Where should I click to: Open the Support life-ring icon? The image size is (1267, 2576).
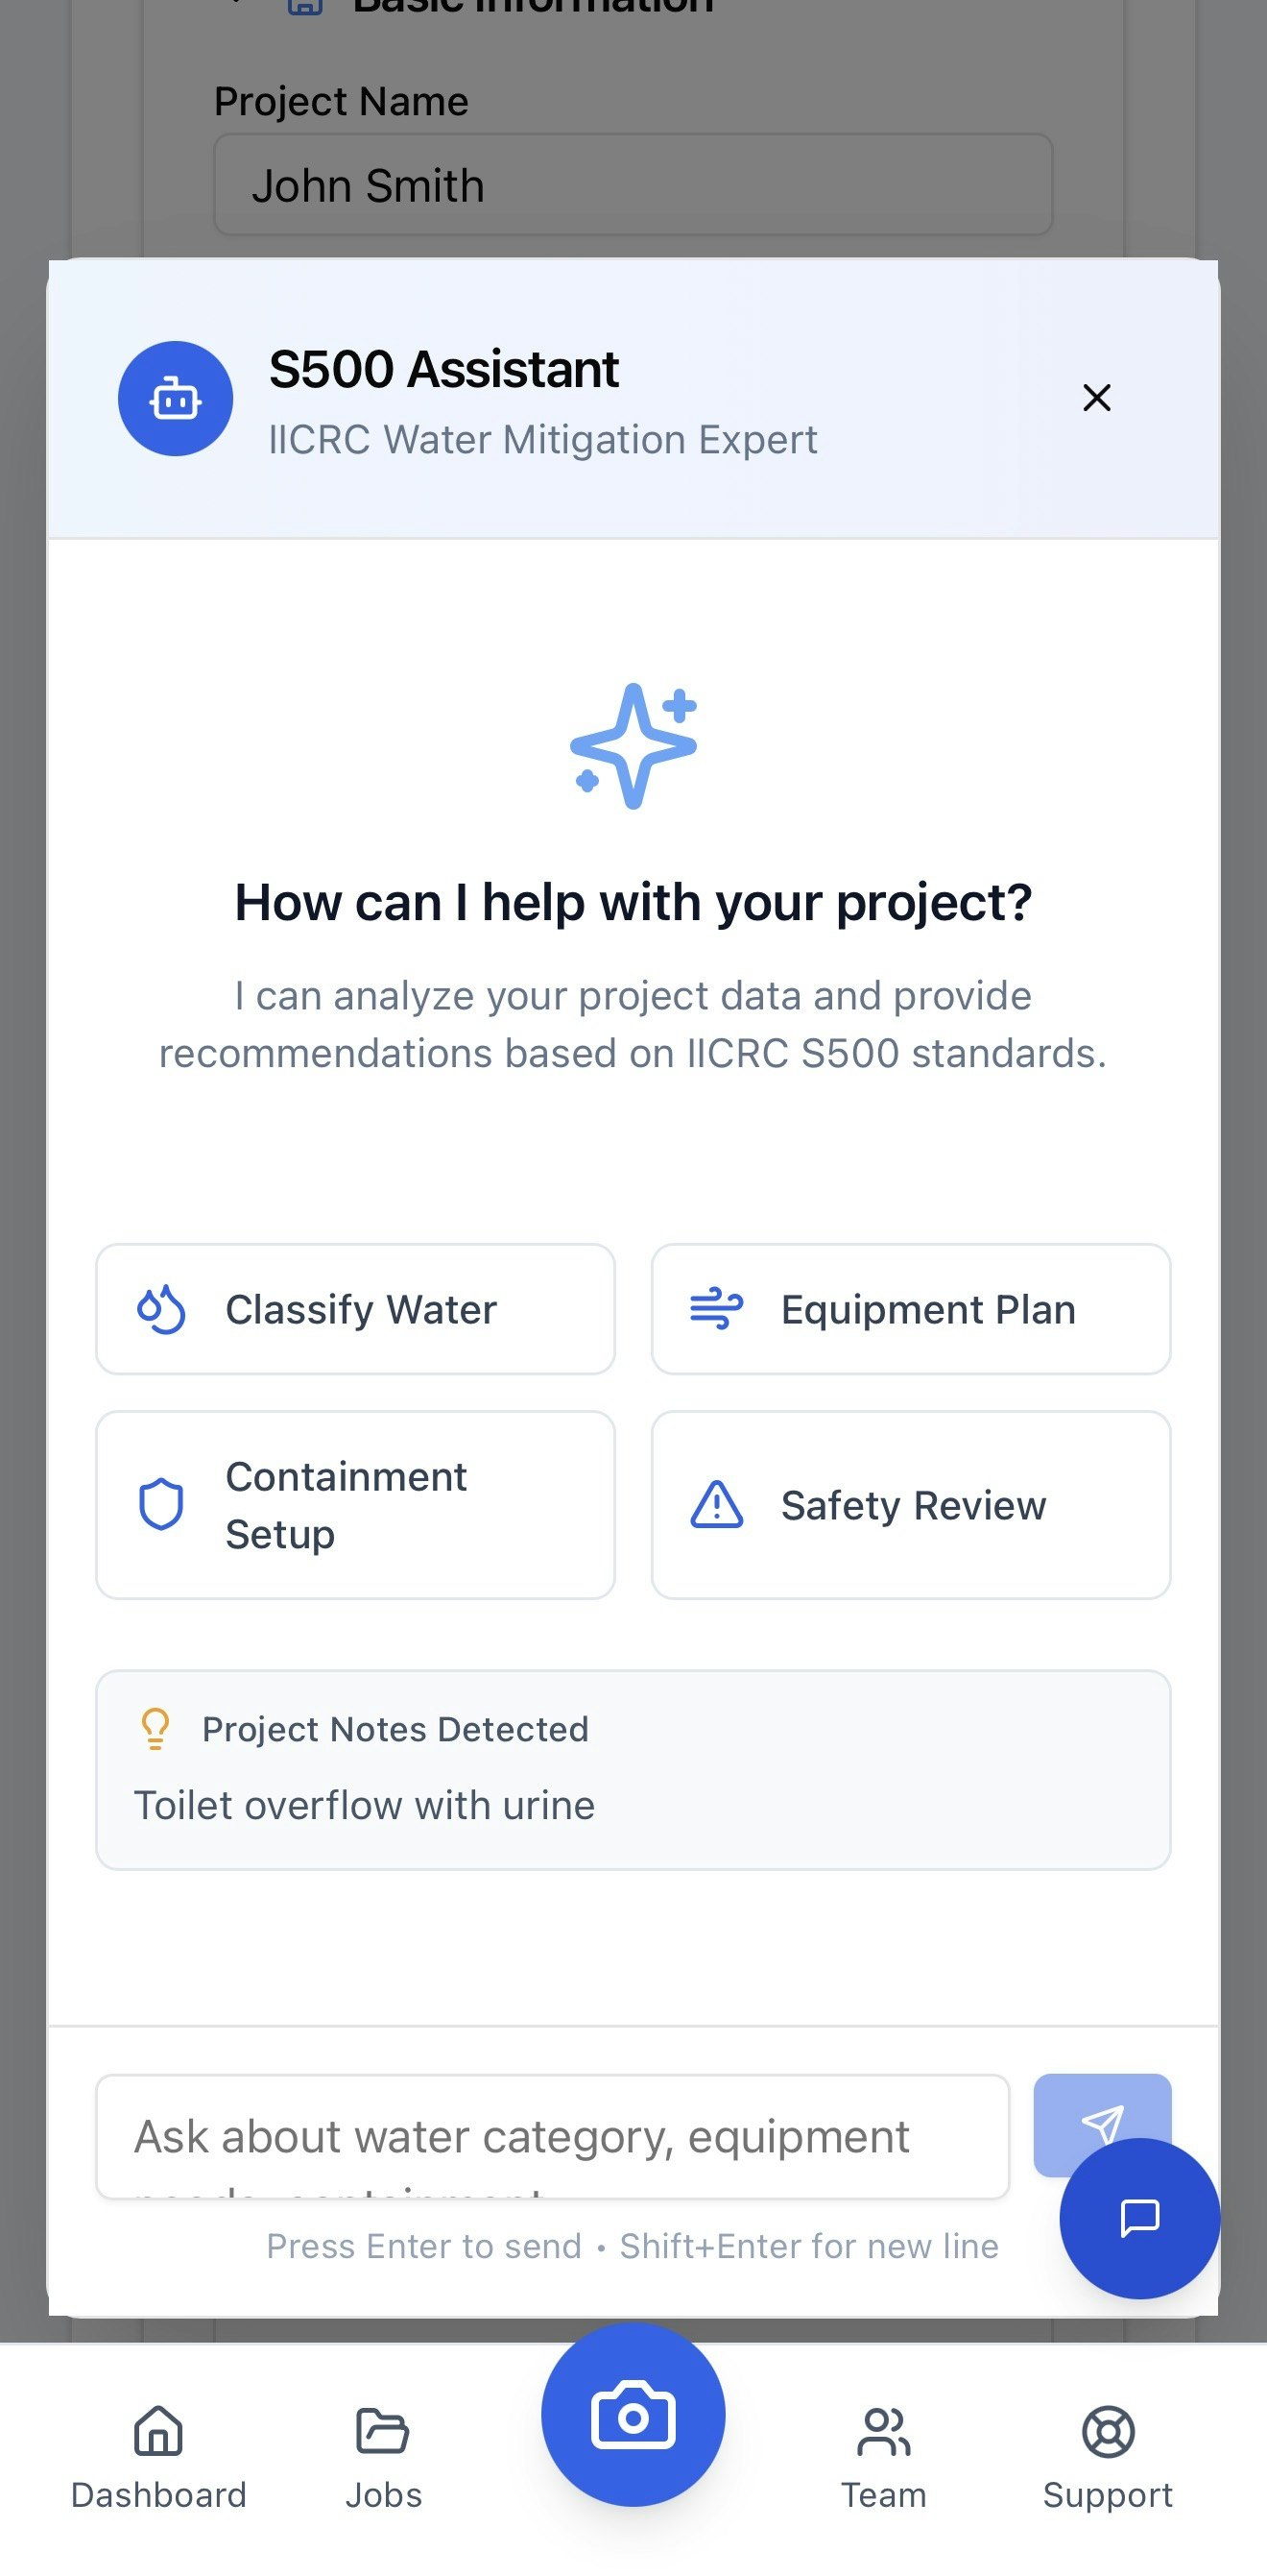click(x=1108, y=2434)
